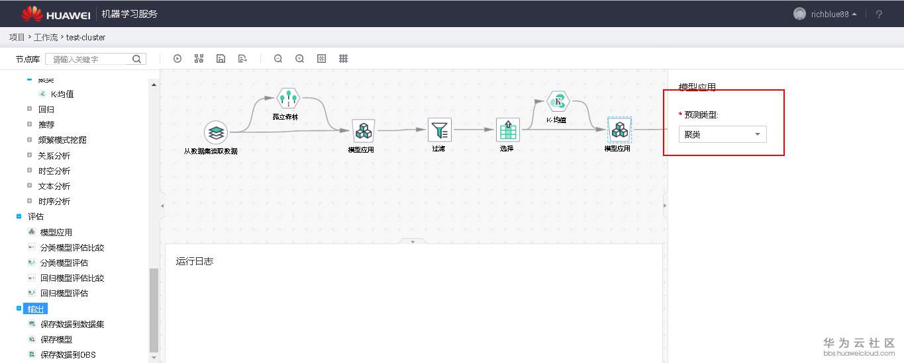Image resolution: width=904 pixels, height=363 pixels.
Task: Expand the 频繁模式挖掘 category
Action: (x=29, y=140)
